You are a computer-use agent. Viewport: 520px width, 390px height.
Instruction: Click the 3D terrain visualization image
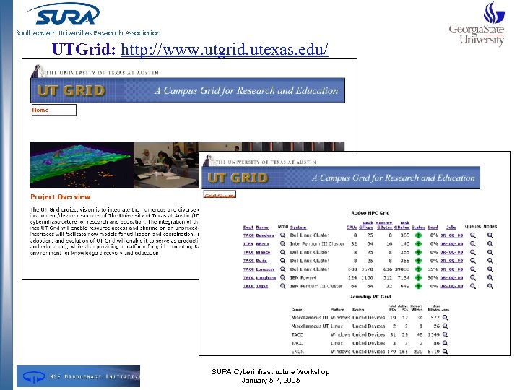point(82,165)
